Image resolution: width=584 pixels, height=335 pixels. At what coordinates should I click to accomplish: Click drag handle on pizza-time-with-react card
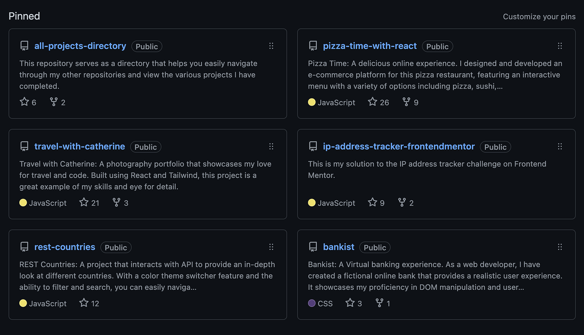(x=560, y=46)
